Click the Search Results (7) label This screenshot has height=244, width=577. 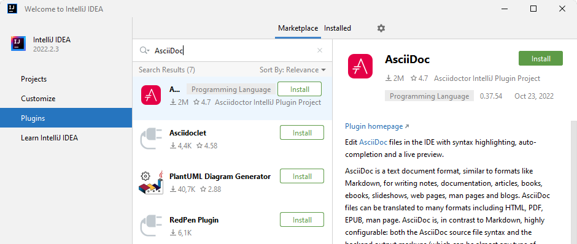(x=167, y=70)
